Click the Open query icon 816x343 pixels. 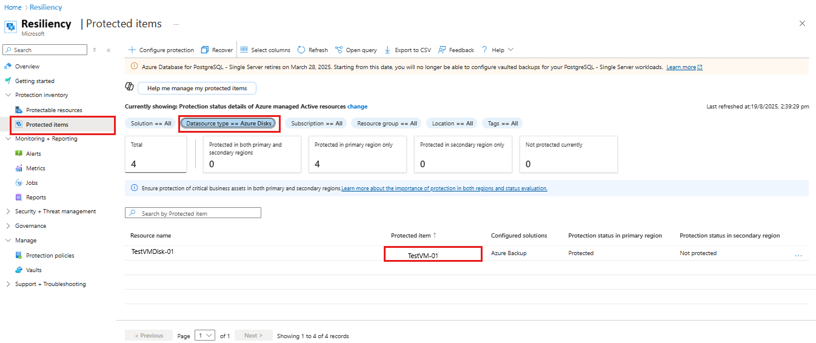(x=339, y=50)
